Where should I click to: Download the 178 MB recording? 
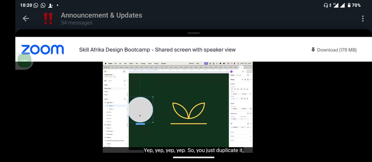(x=334, y=50)
